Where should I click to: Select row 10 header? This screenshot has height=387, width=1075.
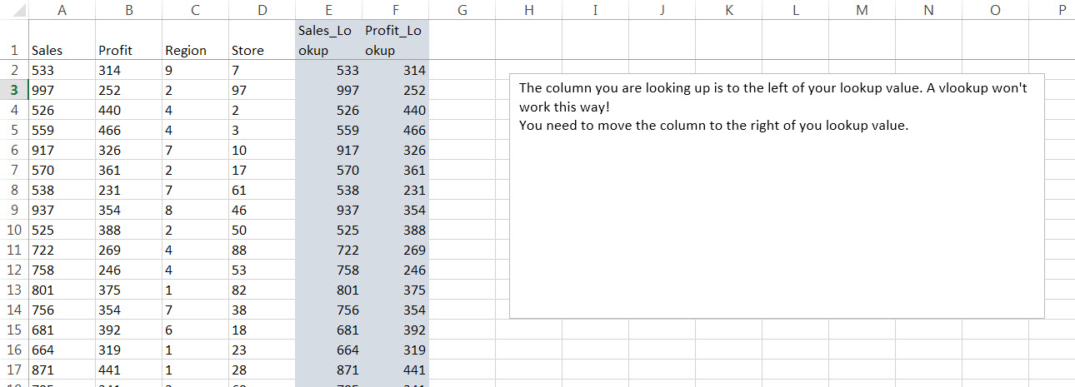pyautogui.click(x=14, y=230)
